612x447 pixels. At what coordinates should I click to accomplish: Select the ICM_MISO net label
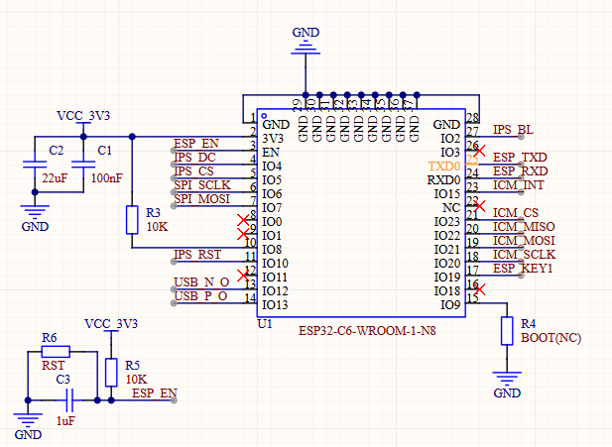click(x=524, y=227)
